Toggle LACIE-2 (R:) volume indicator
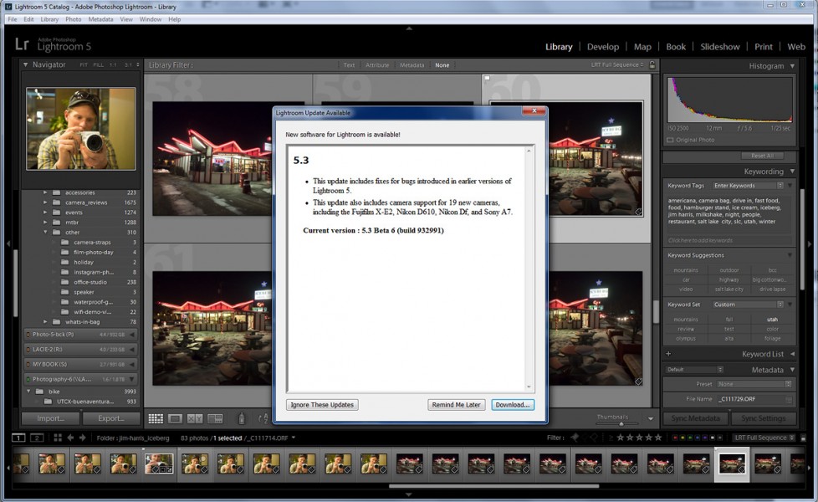Image resolution: width=818 pixels, height=502 pixels. [x=28, y=350]
